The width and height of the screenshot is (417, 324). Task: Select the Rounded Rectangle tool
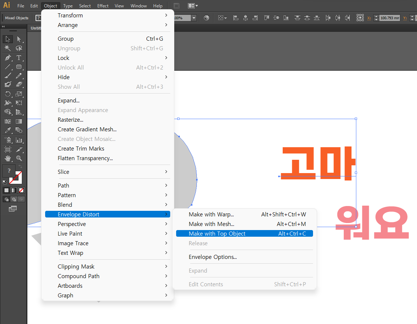click(19, 67)
